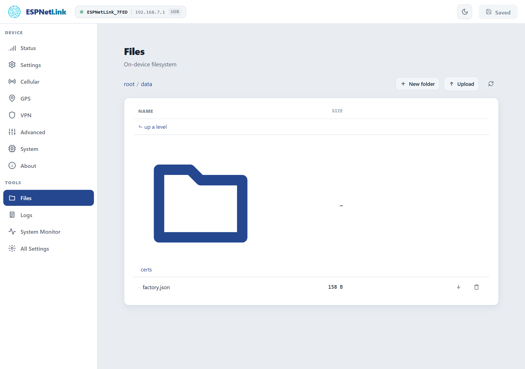Click the Advanced sliders icon

click(x=12, y=132)
